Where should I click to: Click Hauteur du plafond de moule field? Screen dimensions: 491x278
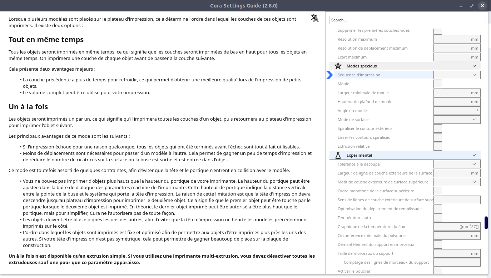(457, 102)
